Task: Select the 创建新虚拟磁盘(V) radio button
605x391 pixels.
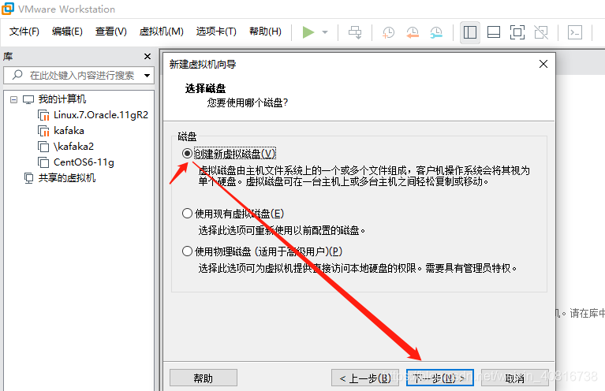Action: point(187,154)
